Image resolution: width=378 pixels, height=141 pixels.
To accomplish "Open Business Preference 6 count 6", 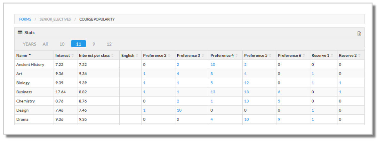I will [279, 92].
